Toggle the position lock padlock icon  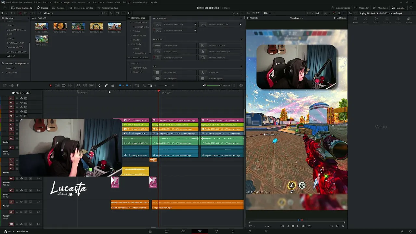pyautogui.click(x=113, y=85)
